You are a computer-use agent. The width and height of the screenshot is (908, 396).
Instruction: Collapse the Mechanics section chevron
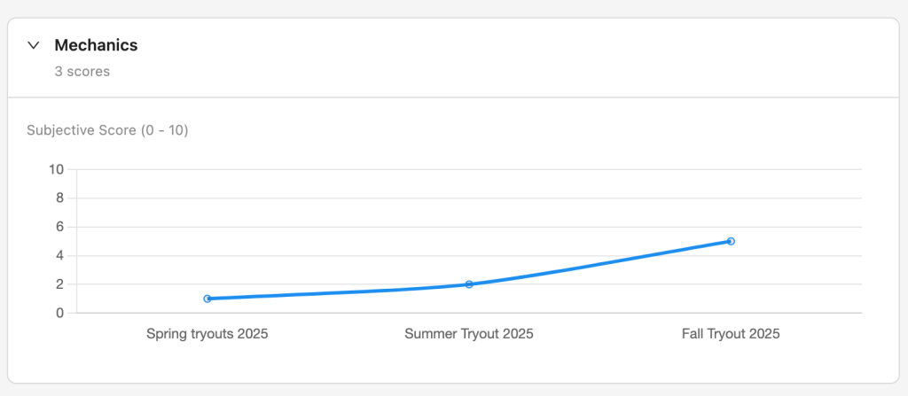[34, 45]
